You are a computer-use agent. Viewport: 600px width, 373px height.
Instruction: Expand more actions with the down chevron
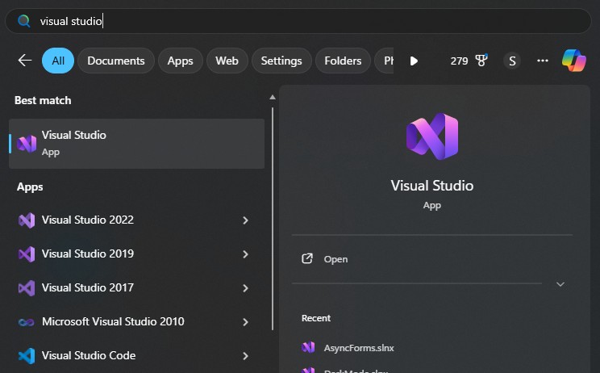[560, 284]
